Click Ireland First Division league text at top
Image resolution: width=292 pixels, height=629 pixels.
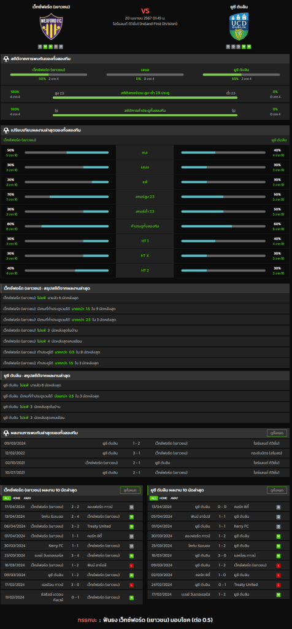click(x=145, y=24)
